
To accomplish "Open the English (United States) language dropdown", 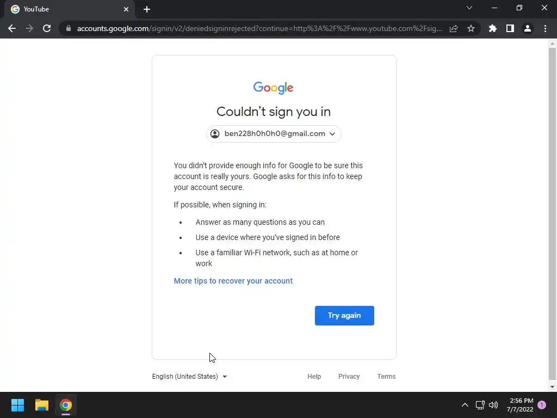I will [189, 377].
